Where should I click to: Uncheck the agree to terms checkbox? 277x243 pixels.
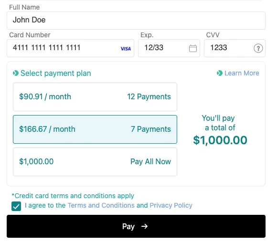pyautogui.click(x=16, y=206)
